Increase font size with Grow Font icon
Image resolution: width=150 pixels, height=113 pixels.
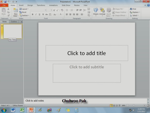point(54,10)
